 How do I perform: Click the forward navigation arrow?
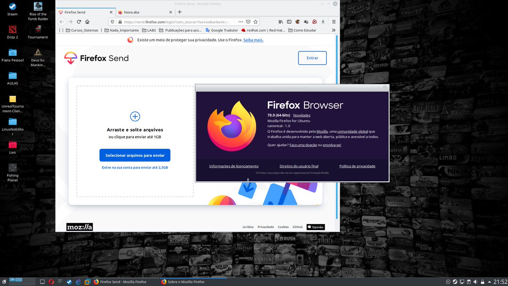[x=70, y=22]
